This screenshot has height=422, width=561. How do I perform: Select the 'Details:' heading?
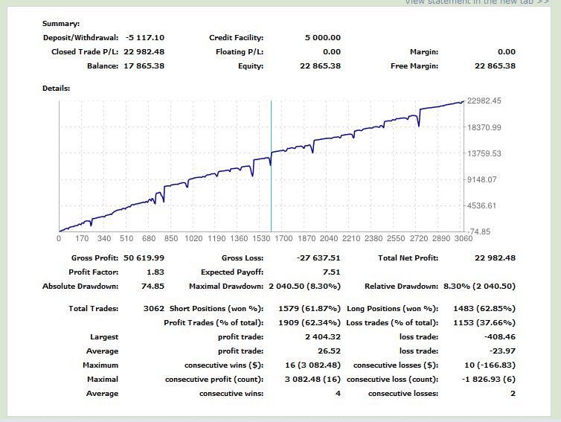(56, 89)
